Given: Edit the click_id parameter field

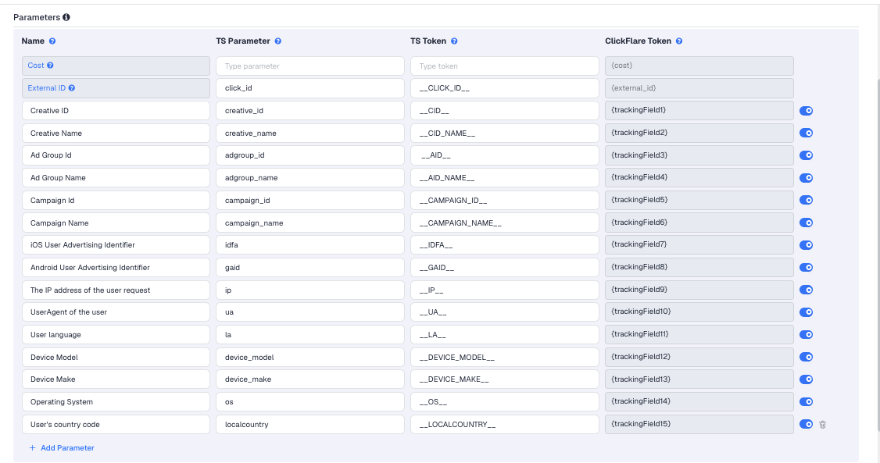Looking at the screenshot, I should [x=309, y=88].
